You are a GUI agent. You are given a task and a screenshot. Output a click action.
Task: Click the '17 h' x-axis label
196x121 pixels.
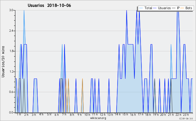140,114
